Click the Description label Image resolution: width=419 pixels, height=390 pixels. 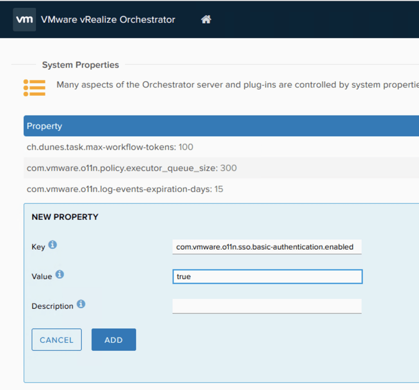pos(52,306)
